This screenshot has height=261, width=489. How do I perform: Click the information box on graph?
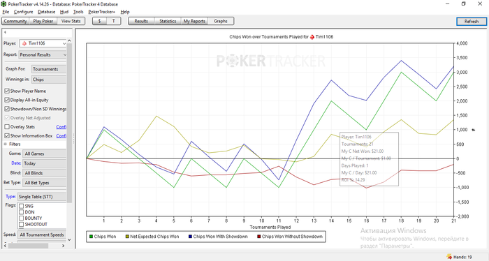[369, 159]
